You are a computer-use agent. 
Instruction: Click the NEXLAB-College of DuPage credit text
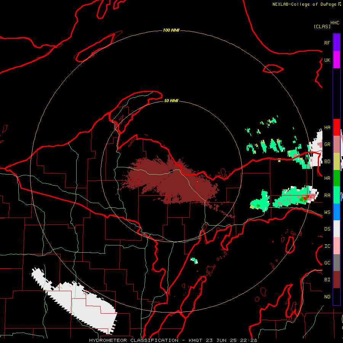304,4
